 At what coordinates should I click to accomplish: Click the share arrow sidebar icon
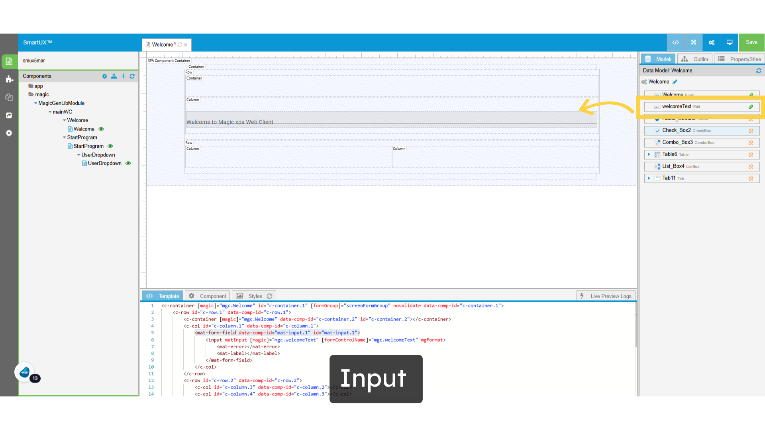coord(9,115)
